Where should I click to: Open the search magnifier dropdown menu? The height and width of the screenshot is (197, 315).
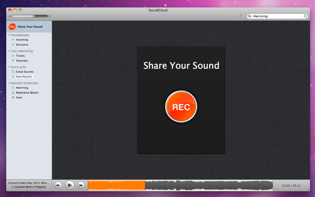click(x=250, y=16)
